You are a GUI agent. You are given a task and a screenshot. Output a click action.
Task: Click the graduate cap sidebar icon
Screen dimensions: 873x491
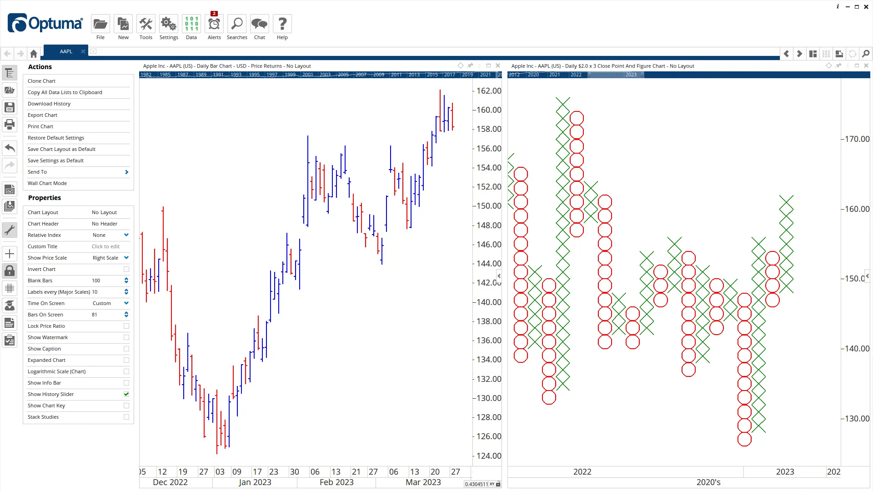click(x=10, y=306)
